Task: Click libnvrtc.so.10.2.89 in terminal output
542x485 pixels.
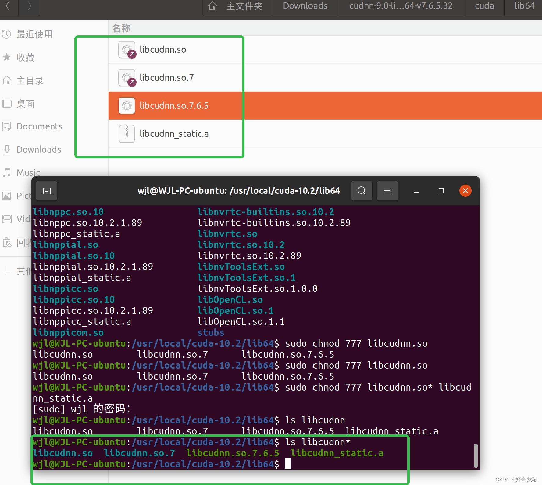Action: (x=249, y=256)
